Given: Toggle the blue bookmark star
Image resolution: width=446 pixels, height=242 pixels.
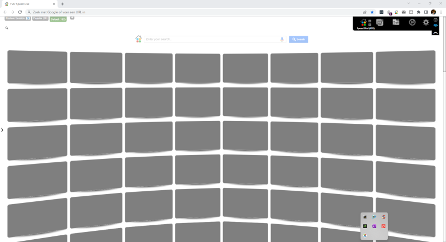Looking at the screenshot, I should (372, 12).
